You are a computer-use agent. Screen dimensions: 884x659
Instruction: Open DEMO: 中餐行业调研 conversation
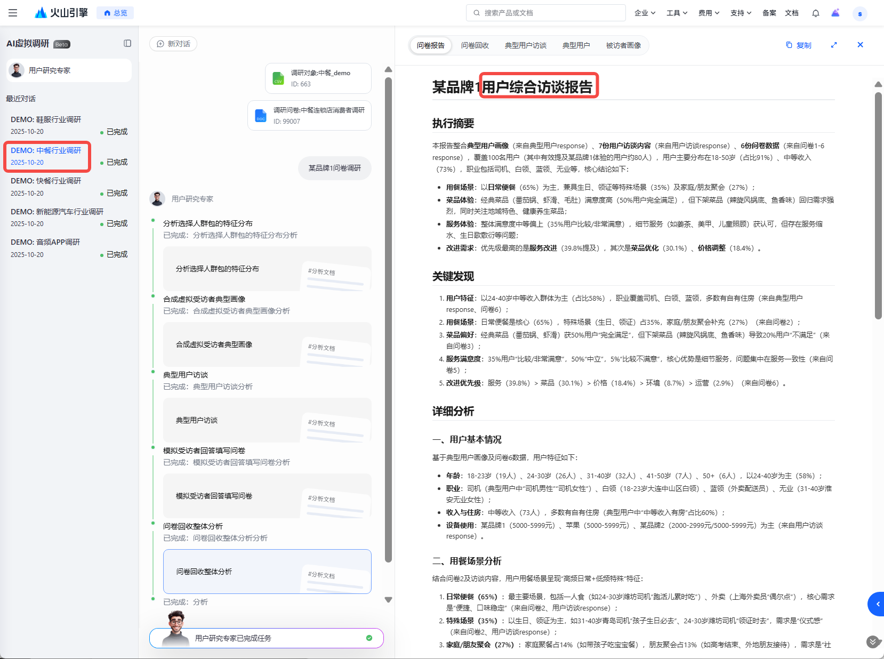coord(69,156)
